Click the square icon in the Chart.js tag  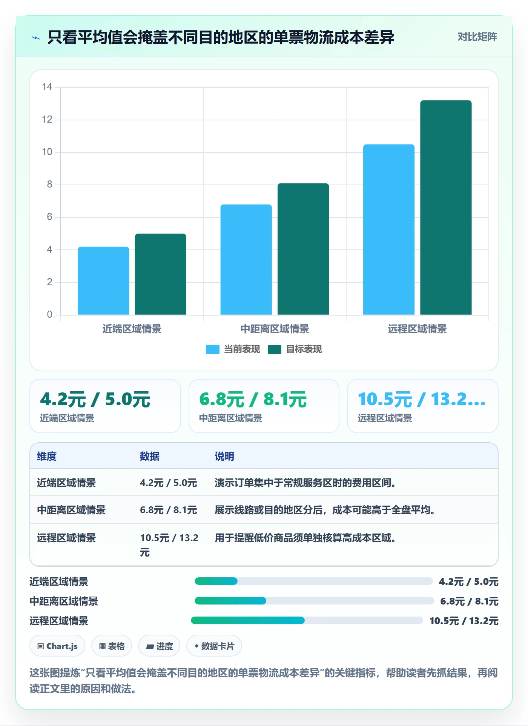[x=41, y=646]
